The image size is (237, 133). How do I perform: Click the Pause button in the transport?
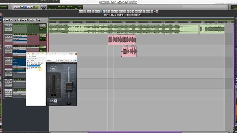click(29, 7)
